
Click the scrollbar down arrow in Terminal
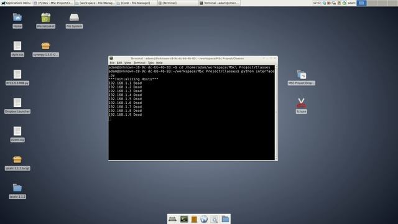click(x=276, y=159)
